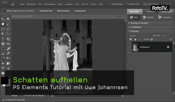Click the orange Bearbeiten tab
The width and height of the screenshot is (175, 102).
click(135, 12)
